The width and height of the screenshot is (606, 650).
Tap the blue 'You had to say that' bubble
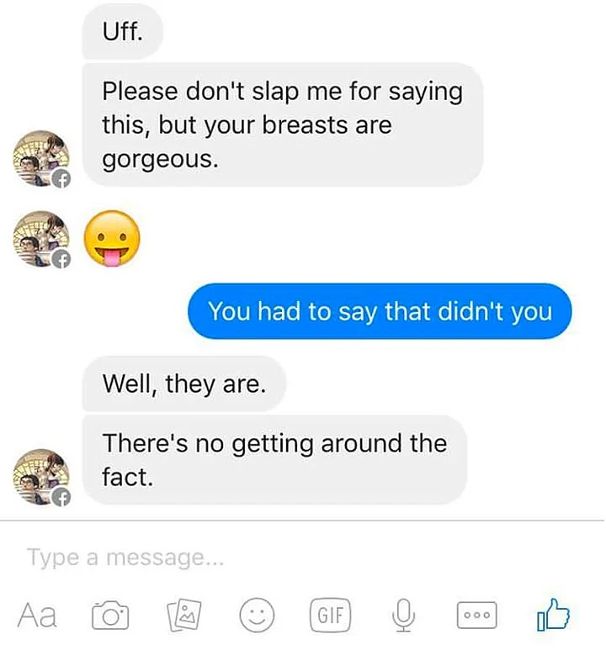coord(380,311)
